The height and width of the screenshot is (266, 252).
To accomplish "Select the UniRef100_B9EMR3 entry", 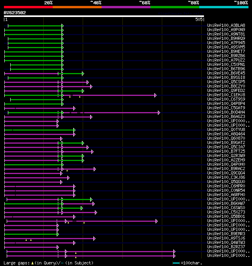I will click(226, 234).
